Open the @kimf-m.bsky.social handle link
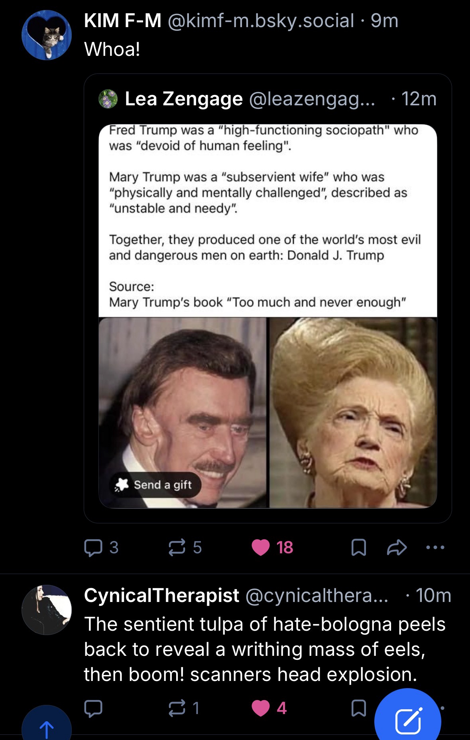The image size is (470, 740). point(261,20)
